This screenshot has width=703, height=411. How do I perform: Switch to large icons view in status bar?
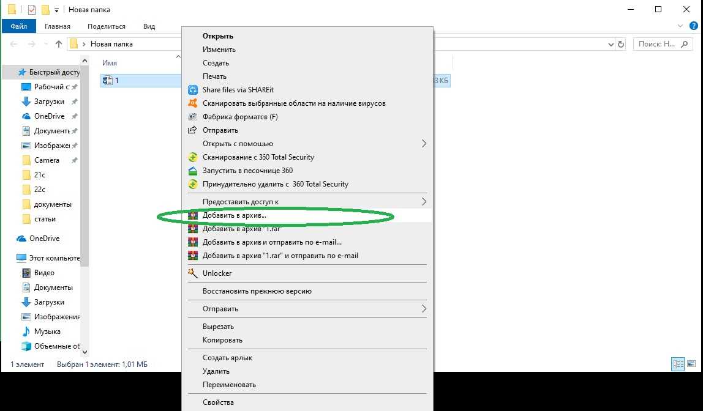692,364
